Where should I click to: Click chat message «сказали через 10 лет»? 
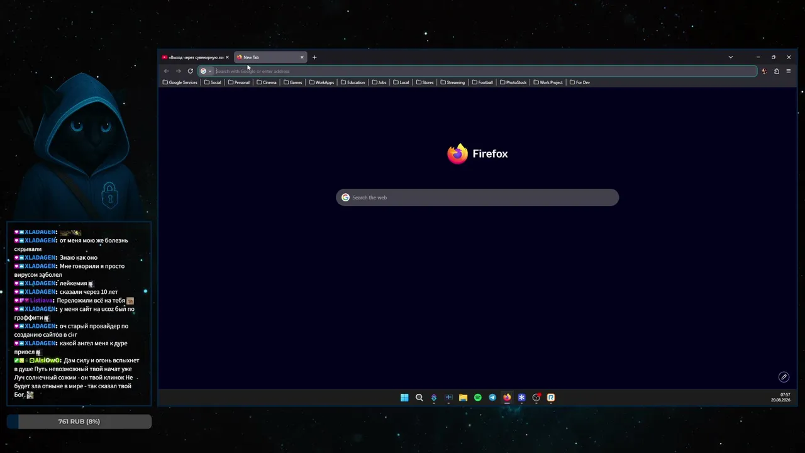pyautogui.click(x=89, y=292)
